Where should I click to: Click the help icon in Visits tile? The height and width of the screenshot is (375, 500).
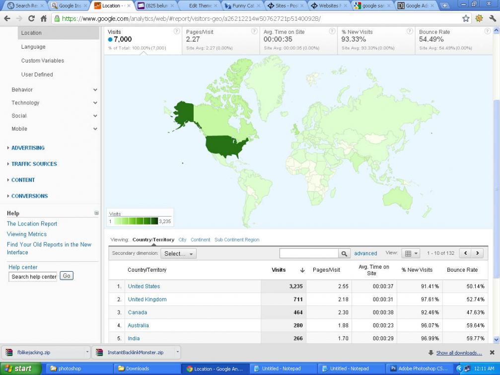(176, 31)
